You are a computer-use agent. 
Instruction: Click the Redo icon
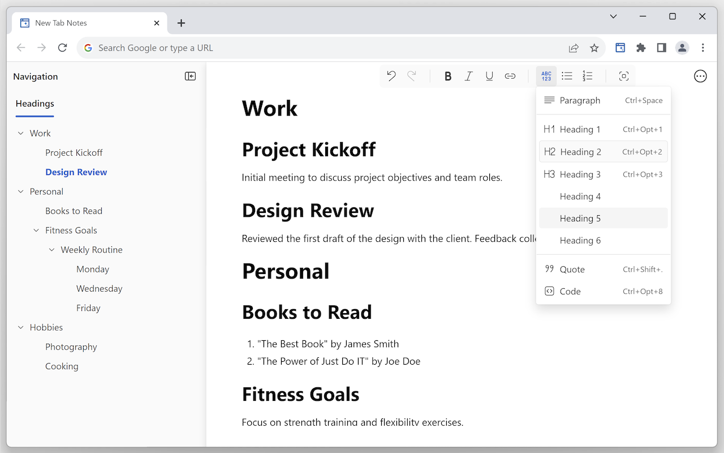pyautogui.click(x=412, y=75)
